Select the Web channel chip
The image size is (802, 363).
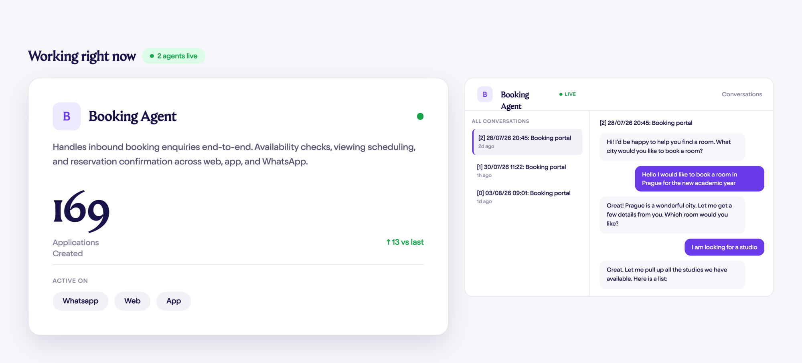132,301
